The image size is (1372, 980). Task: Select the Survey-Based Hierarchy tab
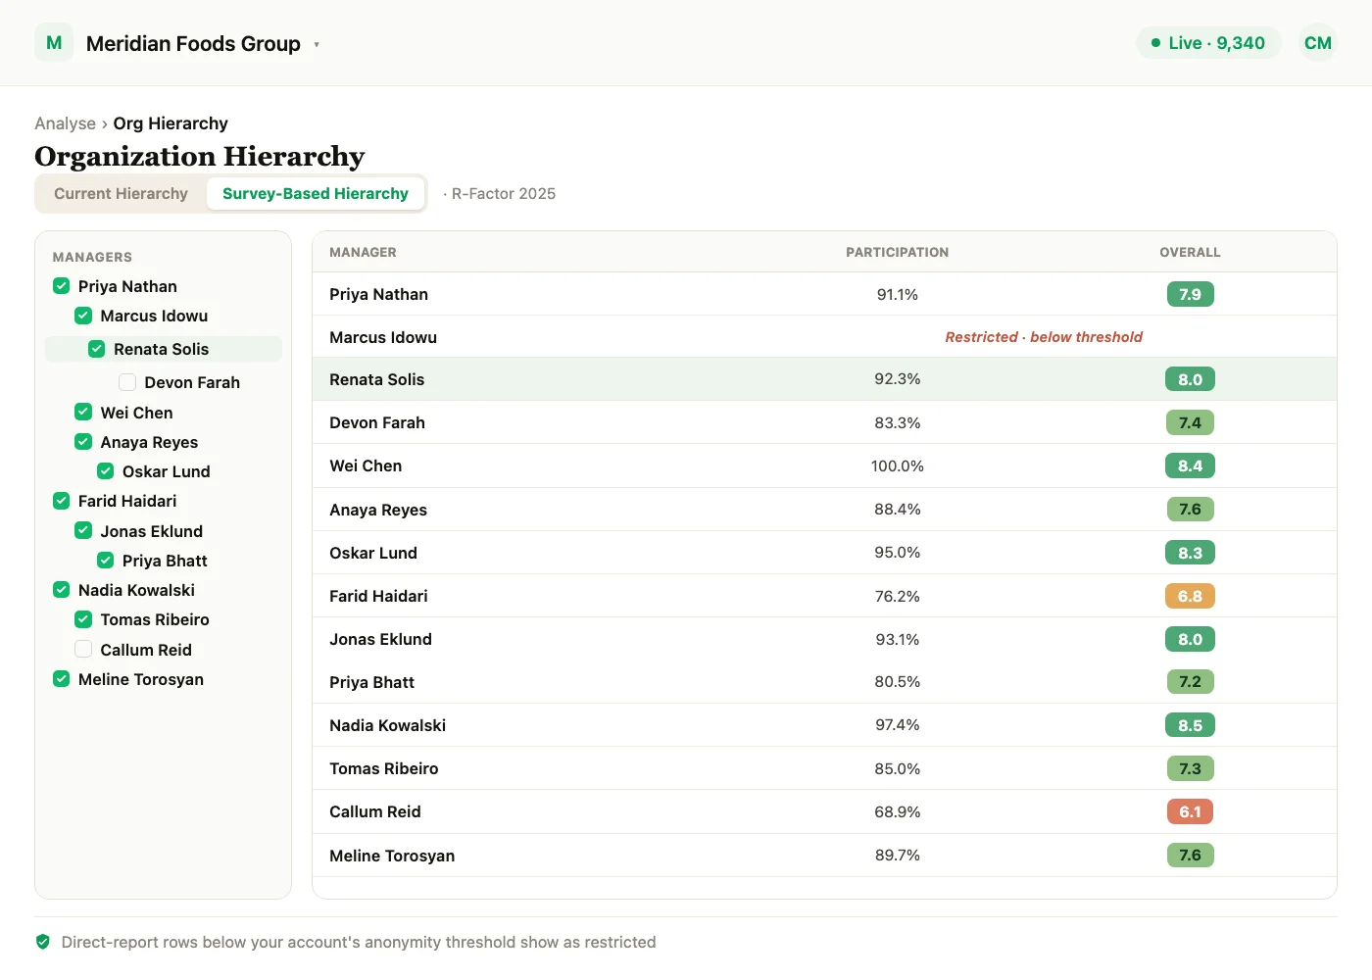316,193
